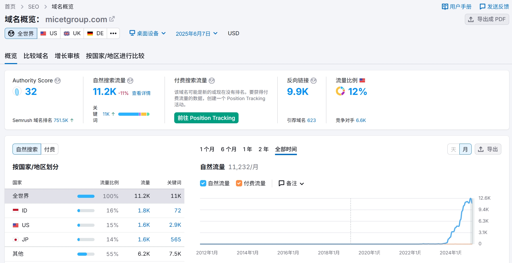
Task: Open more countries ellipsis menu
Action: tap(113, 33)
